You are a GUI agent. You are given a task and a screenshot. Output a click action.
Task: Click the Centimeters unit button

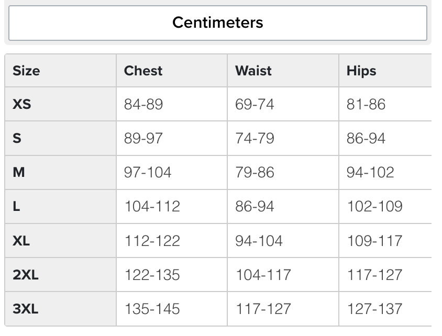pos(217,23)
